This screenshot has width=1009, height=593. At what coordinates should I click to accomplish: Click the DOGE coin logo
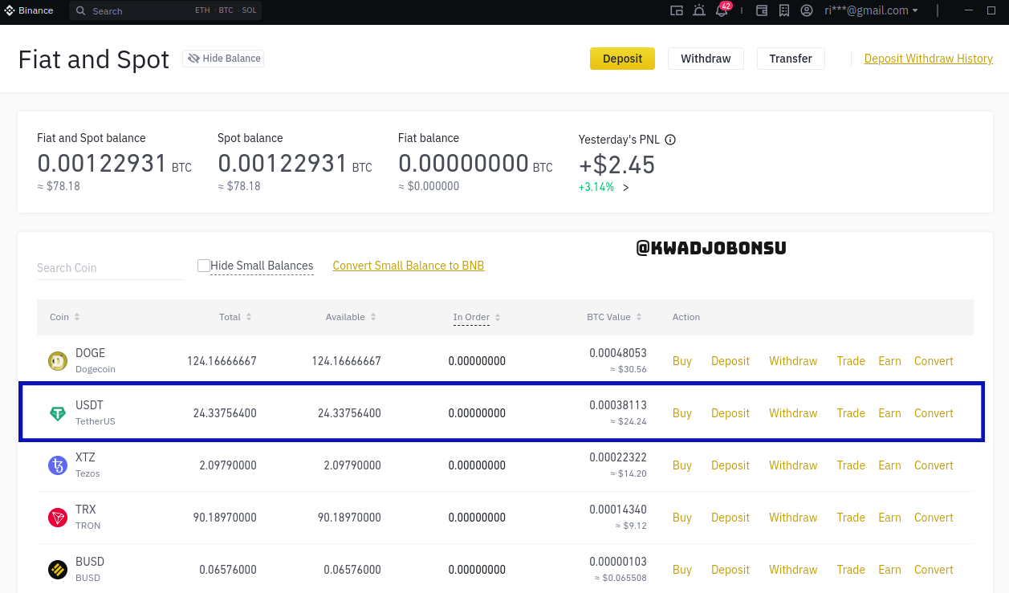(58, 361)
